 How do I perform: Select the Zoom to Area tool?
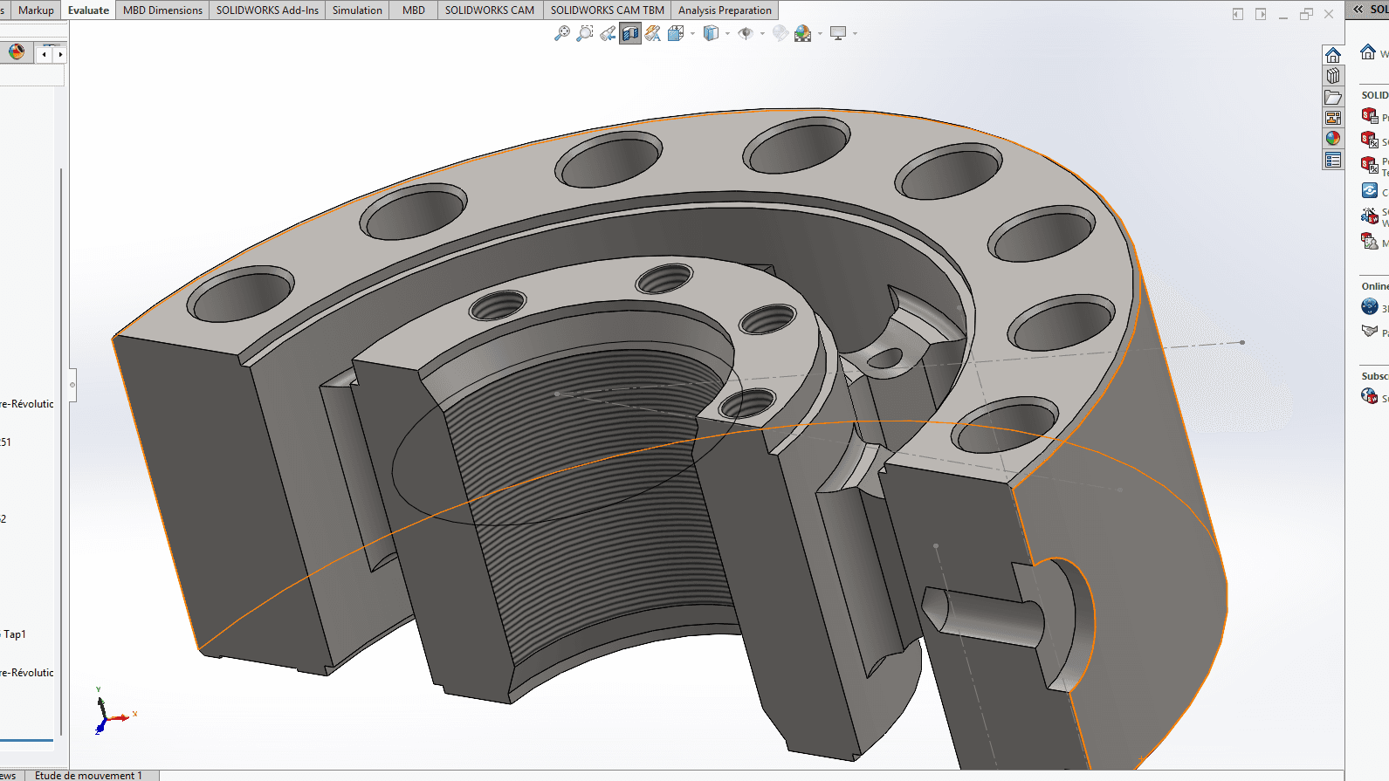(585, 33)
